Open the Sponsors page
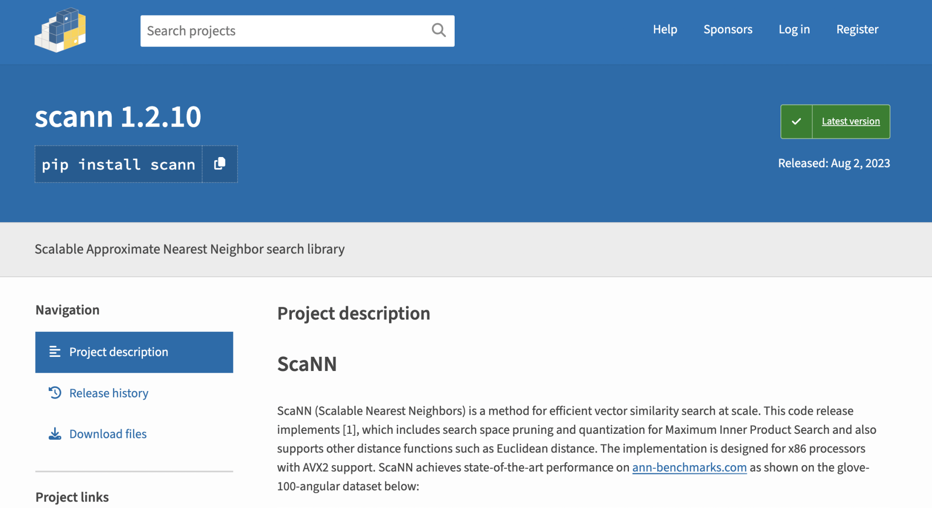Viewport: 932px width, 508px height. pos(728,30)
